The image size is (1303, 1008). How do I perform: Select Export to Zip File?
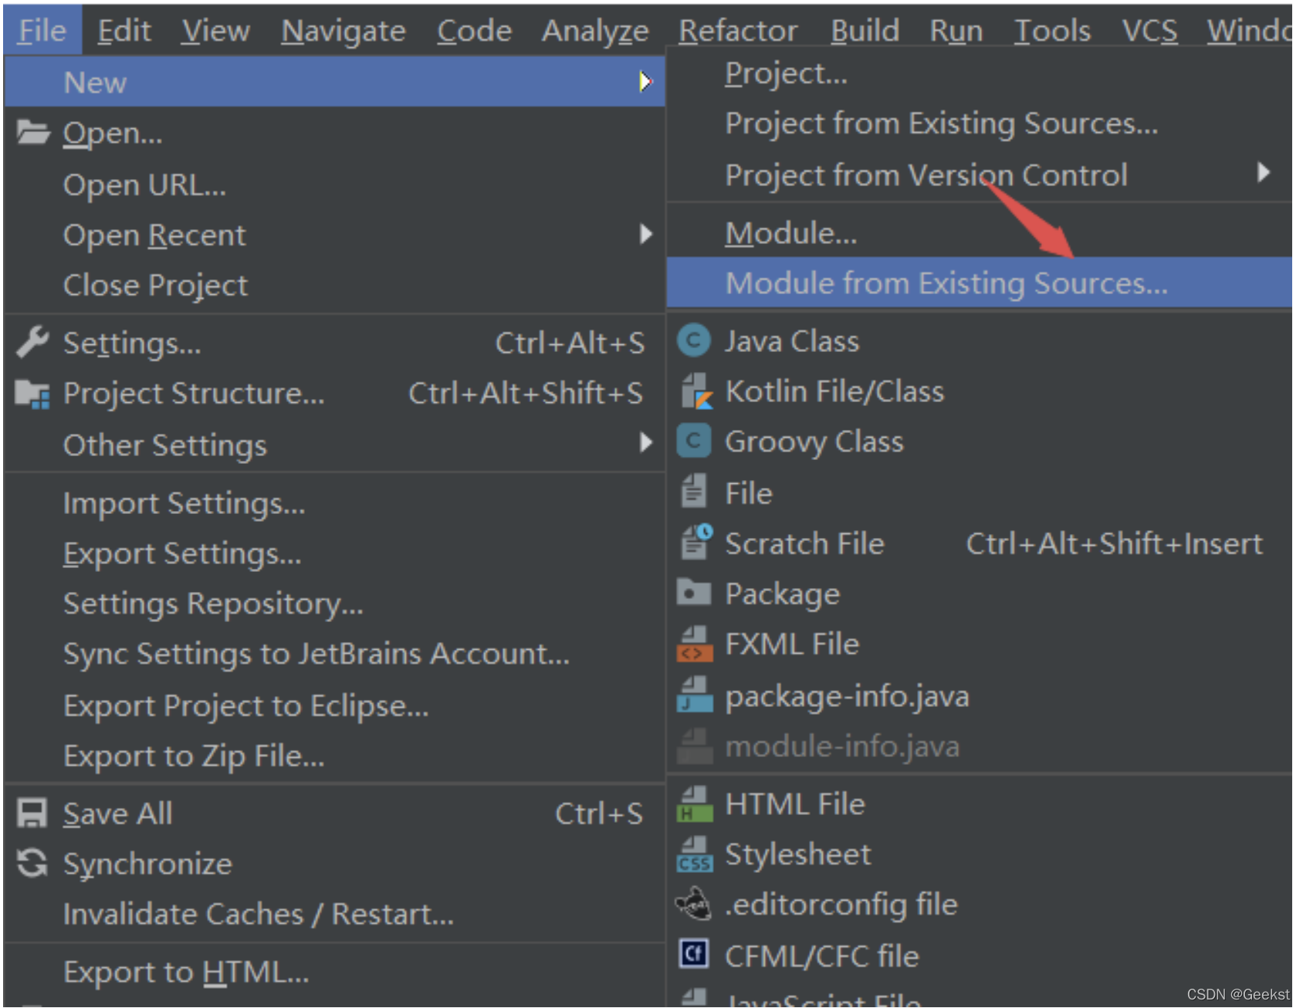[334, 756]
